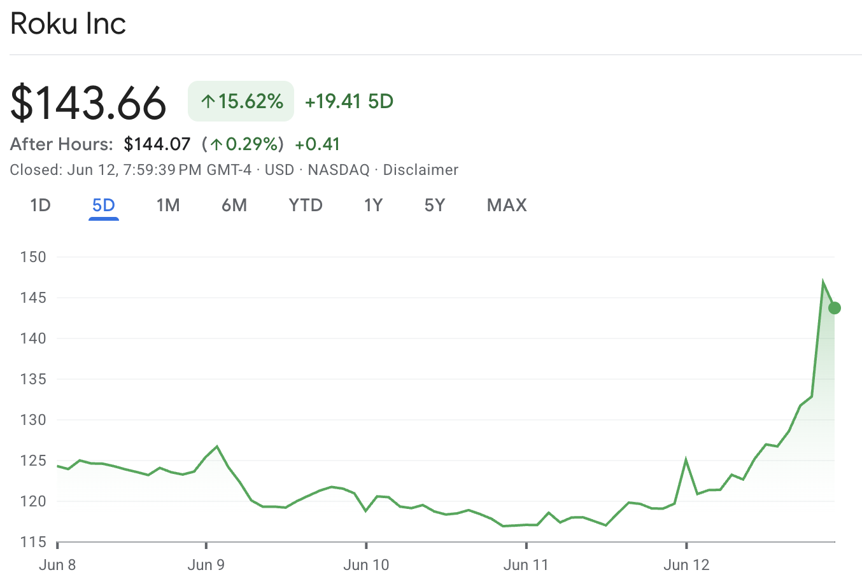Screen dimensions: 862x584
Task: Click the after-hours 0.29% change
Action: pos(243,144)
